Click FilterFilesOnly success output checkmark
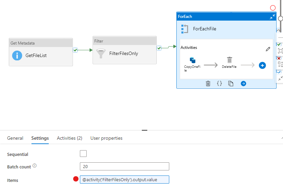Screen dimensions: 283x191 tap(159, 48)
